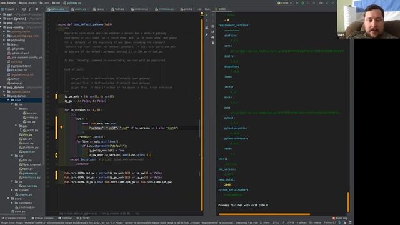The image size is (400, 225).
Task: Switch to the gateway.py editor tab
Action: click(57, 9)
